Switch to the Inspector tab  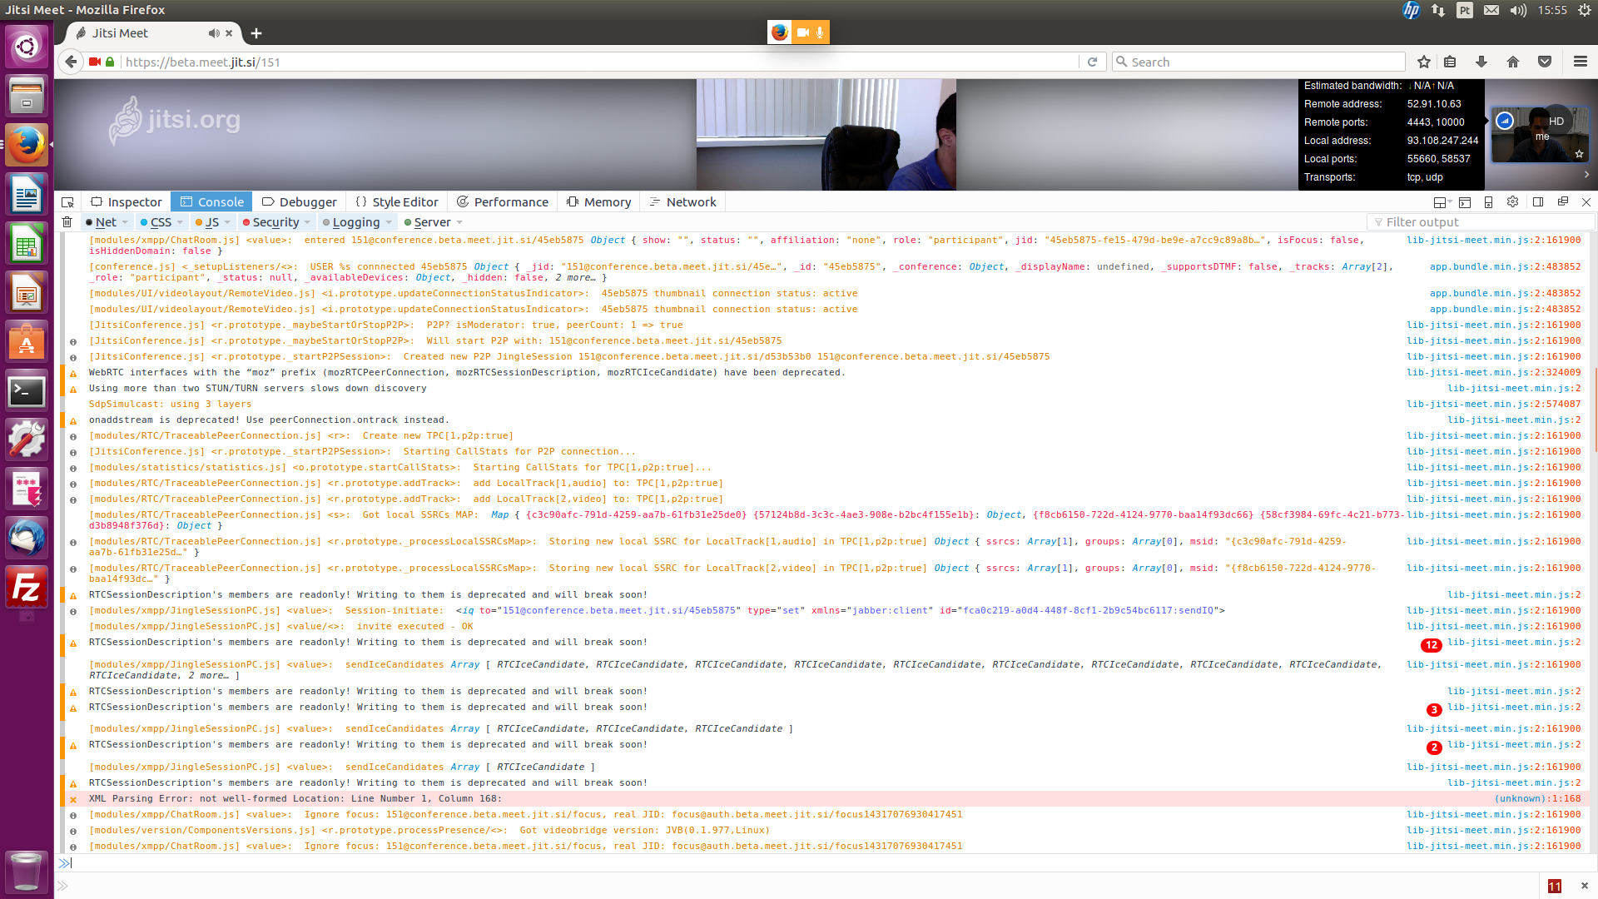[127, 202]
